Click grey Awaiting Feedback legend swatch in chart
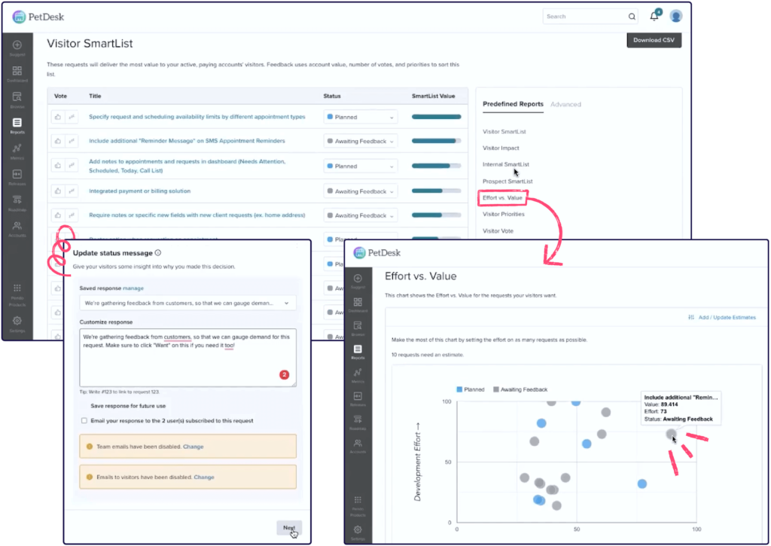 click(496, 389)
